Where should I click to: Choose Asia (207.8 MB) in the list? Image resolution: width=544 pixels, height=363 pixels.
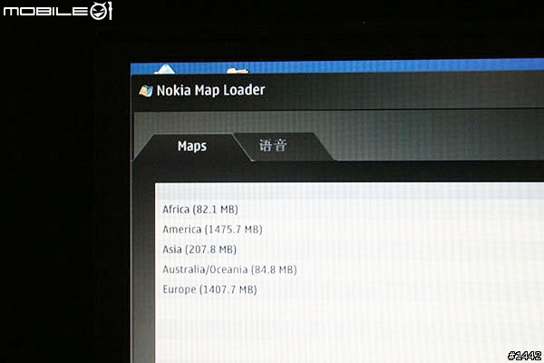(x=199, y=250)
